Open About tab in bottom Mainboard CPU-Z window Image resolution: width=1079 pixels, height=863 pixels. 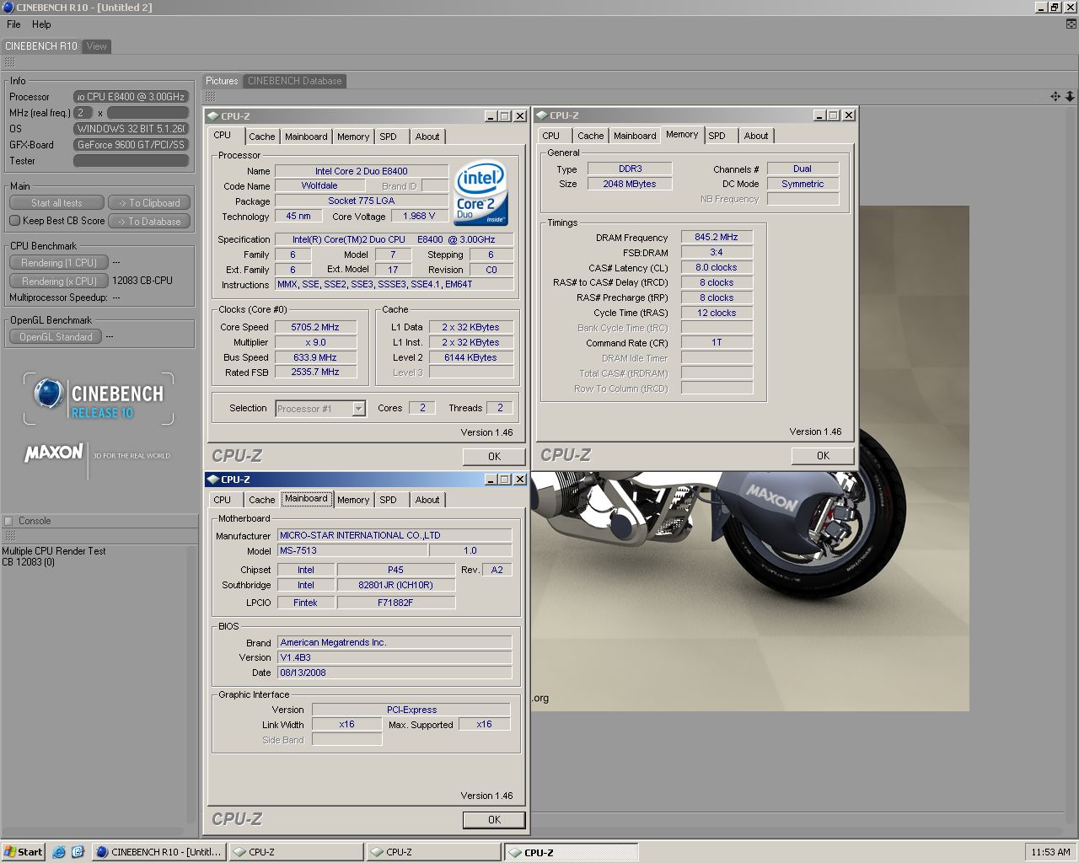[x=427, y=500]
